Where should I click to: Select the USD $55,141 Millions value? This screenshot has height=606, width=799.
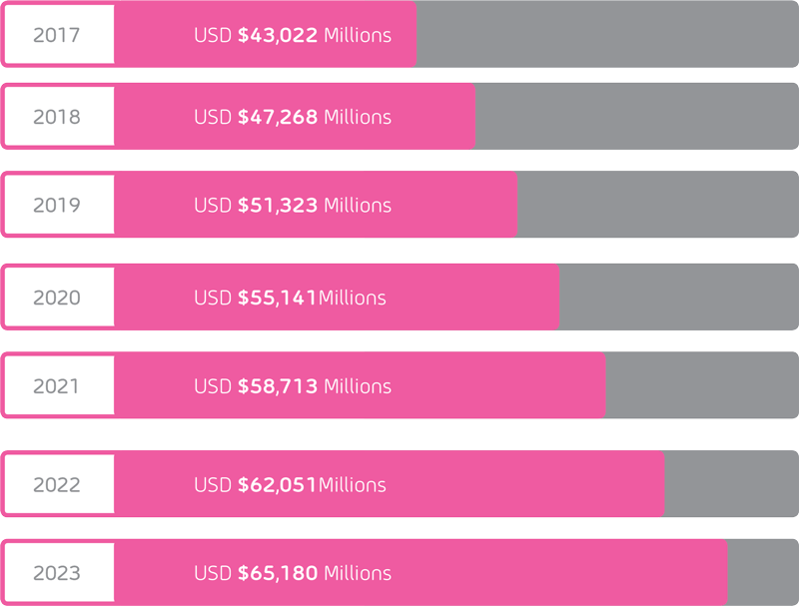coord(290,298)
